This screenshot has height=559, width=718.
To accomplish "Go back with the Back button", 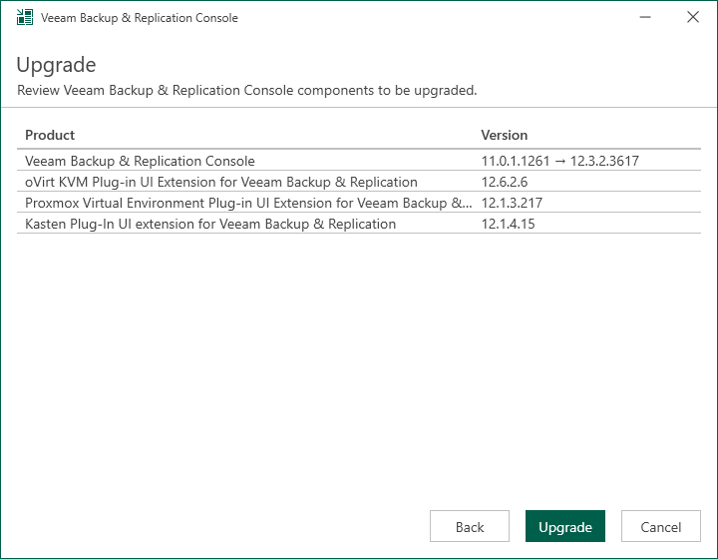I will tap(470, 526).
